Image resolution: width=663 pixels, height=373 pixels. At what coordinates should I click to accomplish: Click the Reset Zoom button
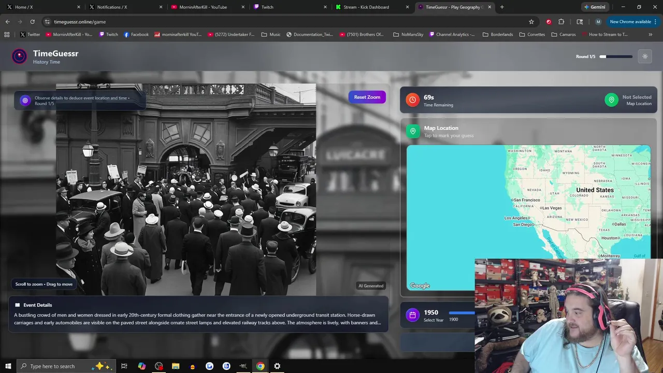[x=367, y=97]
